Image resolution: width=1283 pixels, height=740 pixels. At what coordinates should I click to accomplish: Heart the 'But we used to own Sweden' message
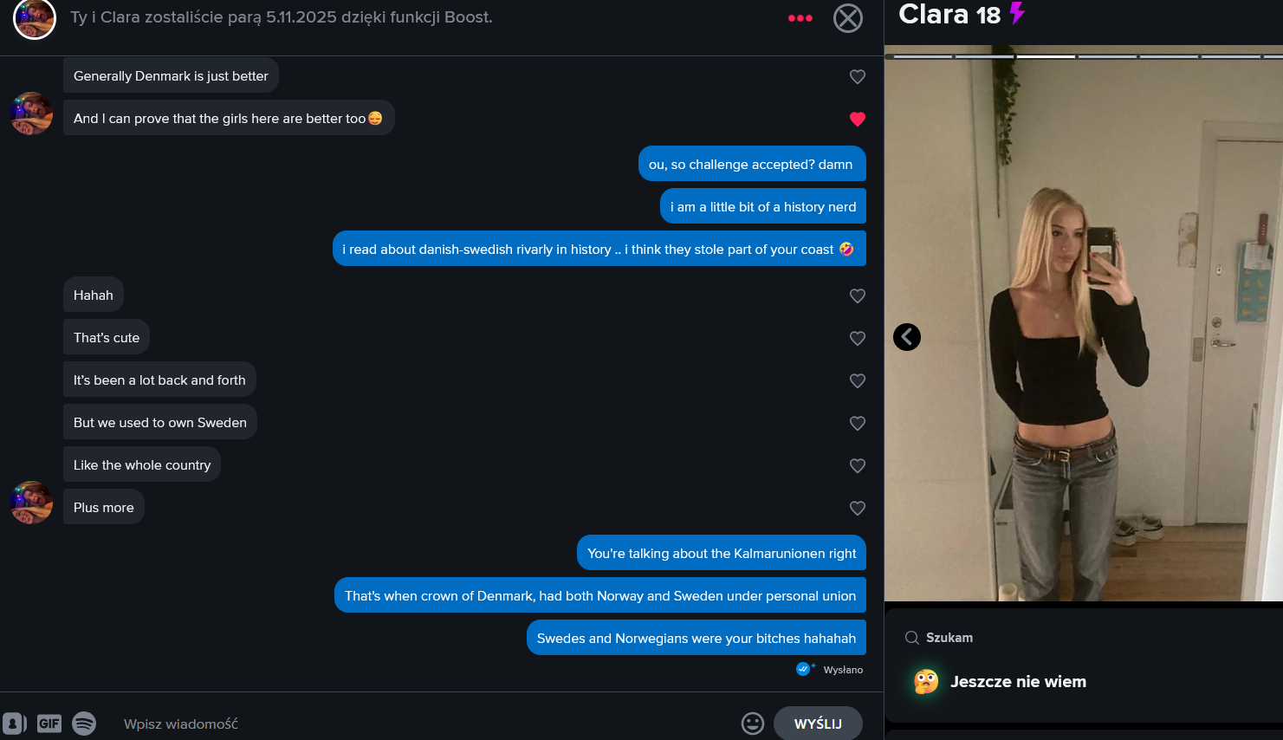coord(858,424)
